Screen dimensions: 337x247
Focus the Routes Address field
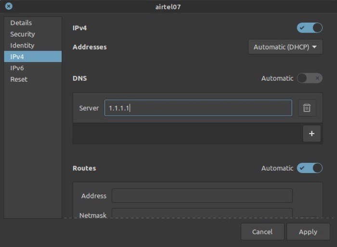click(202, 196)
